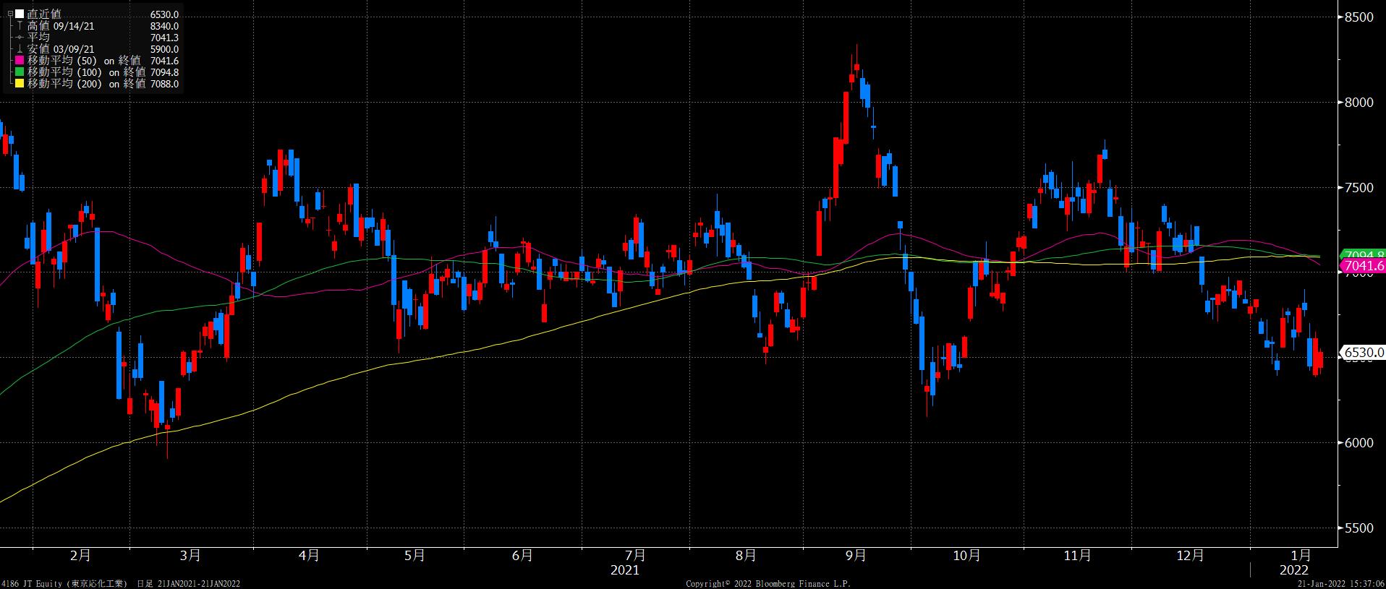Click the 2022 year label on axis

1294,570
